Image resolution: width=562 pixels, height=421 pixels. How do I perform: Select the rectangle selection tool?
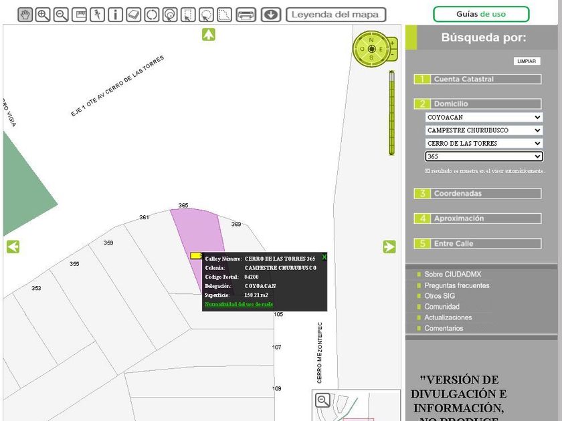tap(188, 15)
